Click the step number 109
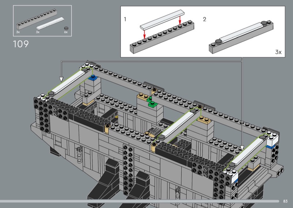The width and height of the screenshot is (293, 208). pos(21,45)
